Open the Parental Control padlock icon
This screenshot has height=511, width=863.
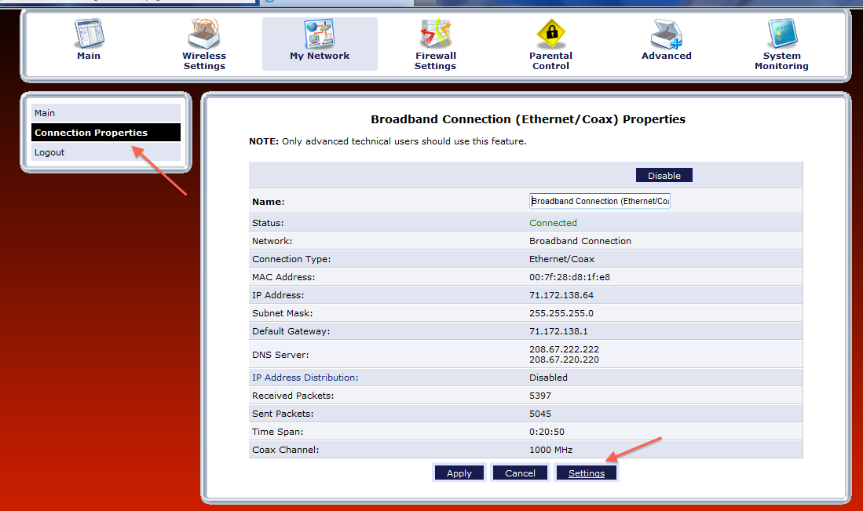(551, 33)
